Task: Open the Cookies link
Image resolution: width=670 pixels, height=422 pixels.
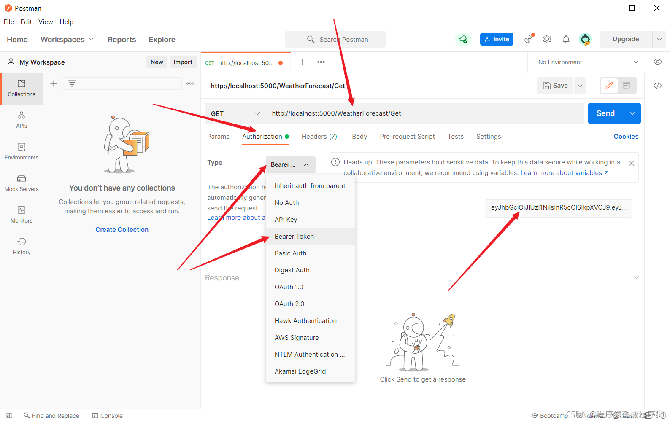Action: pyautogui.click(x=626, y=136)
